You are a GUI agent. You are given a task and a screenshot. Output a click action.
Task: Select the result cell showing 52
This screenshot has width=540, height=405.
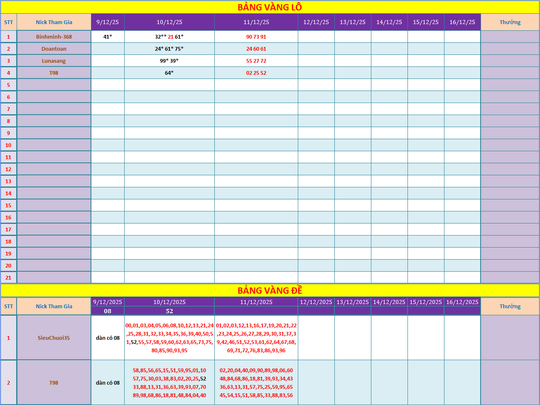169,311
